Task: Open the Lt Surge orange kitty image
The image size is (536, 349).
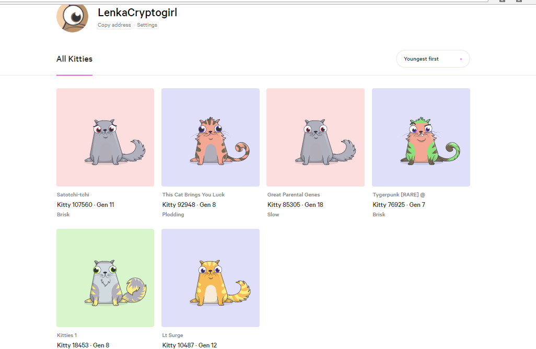Action: click(211, 278)
